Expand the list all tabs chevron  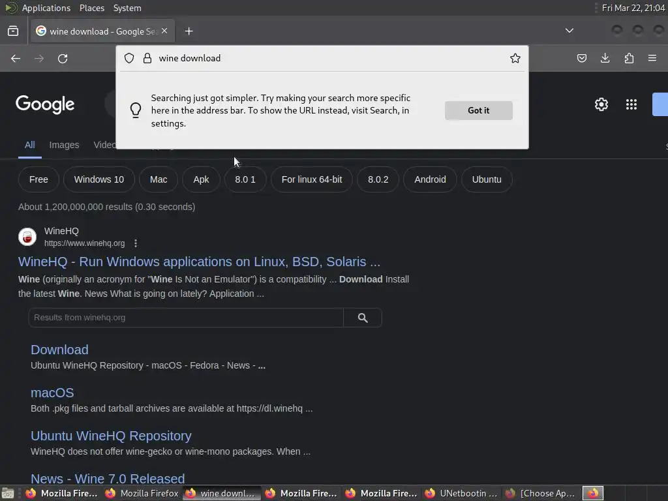tap(569, 31)
